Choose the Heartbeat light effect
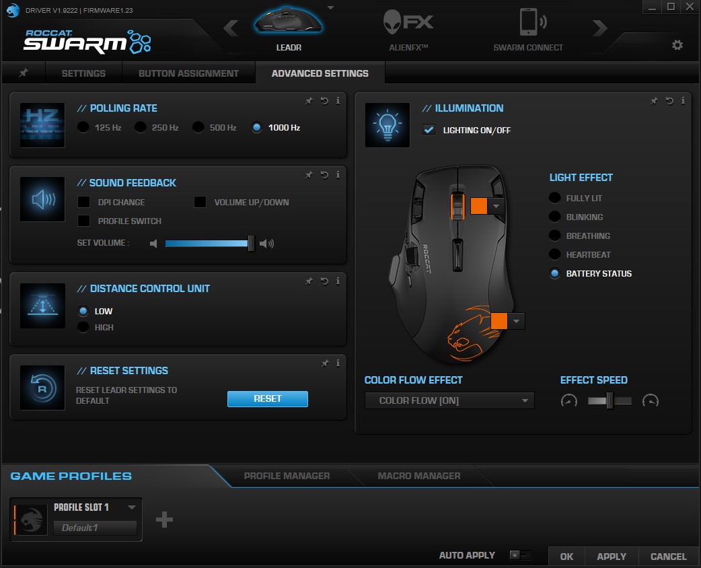The width and height of the screenshot is (701, 568). click(555, 254)
